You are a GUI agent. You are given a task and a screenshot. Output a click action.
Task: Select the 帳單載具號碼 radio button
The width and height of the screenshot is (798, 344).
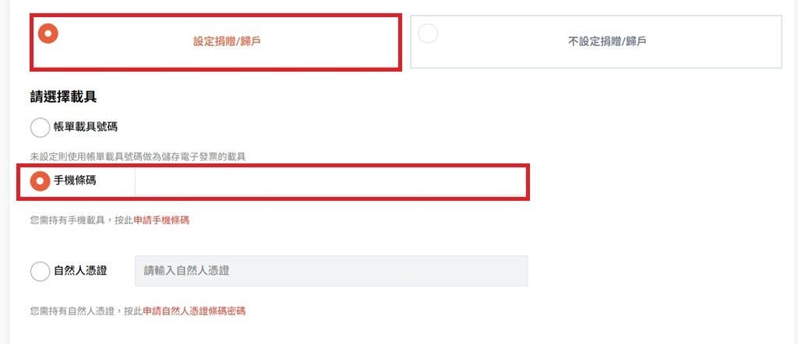pos(39,128)
